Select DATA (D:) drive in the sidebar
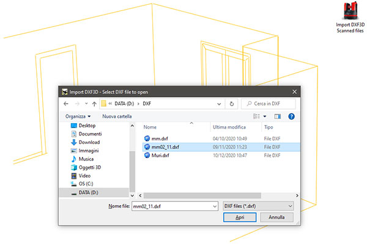The width and height of the screenshot is (367, 244). pyautogui.click(x=94, y=192)
